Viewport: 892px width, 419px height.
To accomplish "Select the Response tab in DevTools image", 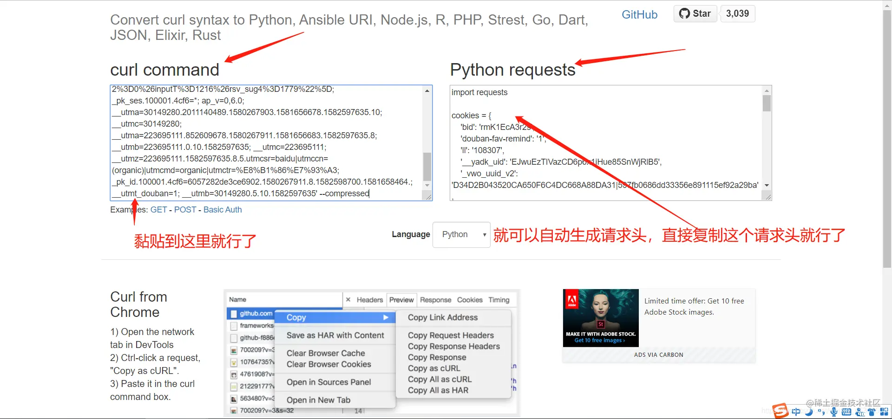I will [x=435, y=300].
